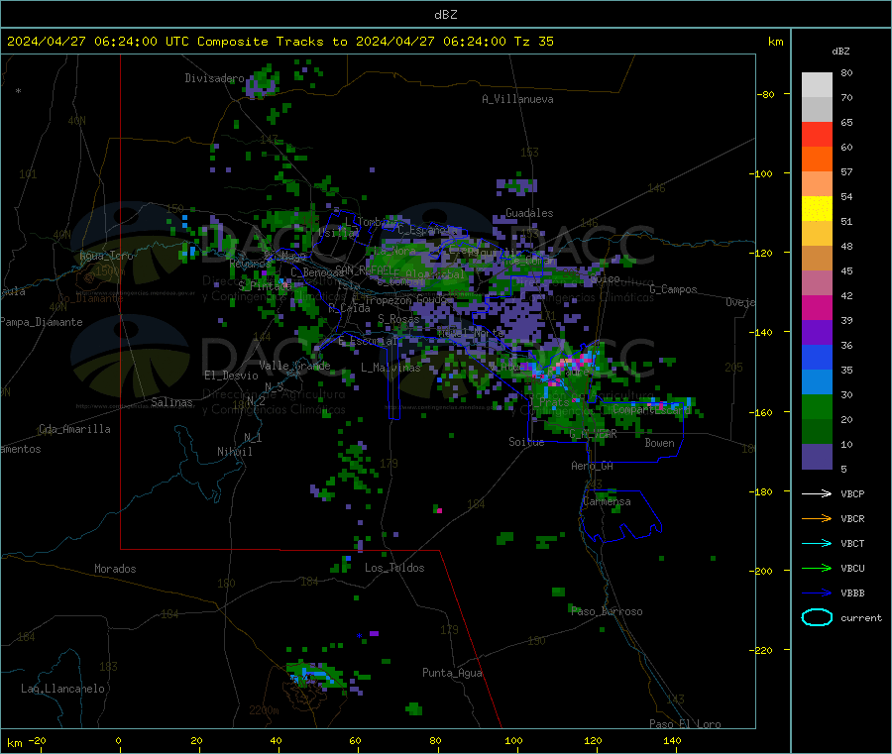Screen dimensions: 892x754
Task: Click the 51 dBZ yellow color swatch
Action: point(817,209)
